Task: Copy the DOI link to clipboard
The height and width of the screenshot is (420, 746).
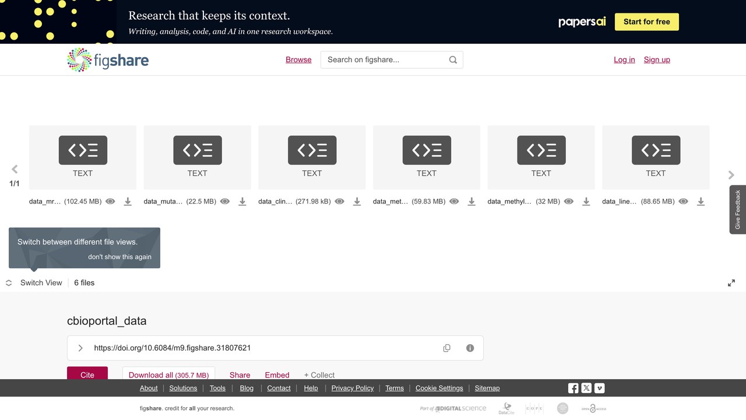Action: (x=447, y=348)
